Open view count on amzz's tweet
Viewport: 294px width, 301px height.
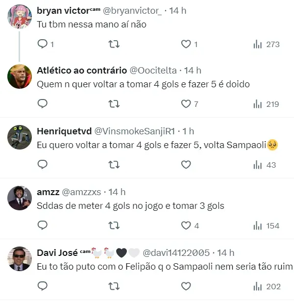click(266, 226)
